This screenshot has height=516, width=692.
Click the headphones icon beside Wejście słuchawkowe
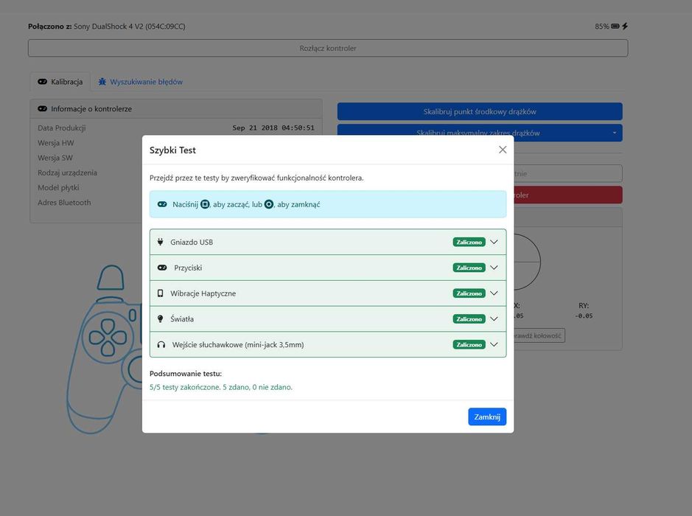[161, 344]
